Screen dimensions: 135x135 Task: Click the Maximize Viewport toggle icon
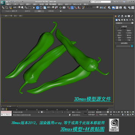pos(133,114)
